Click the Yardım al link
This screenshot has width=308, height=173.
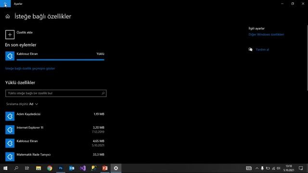click(x=262, y=49)
